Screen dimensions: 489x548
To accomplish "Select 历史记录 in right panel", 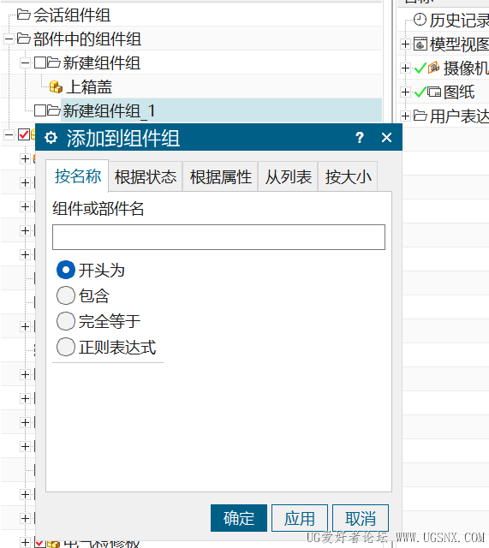I will [459, 20].
